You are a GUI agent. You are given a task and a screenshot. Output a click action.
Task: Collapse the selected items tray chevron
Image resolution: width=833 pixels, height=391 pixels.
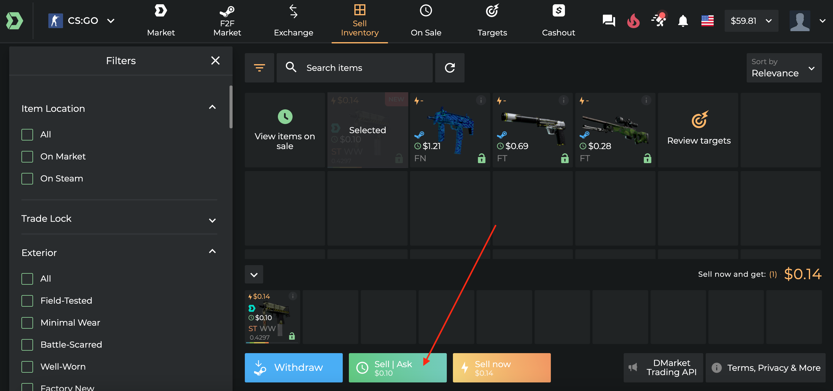(x=254, y=274)
